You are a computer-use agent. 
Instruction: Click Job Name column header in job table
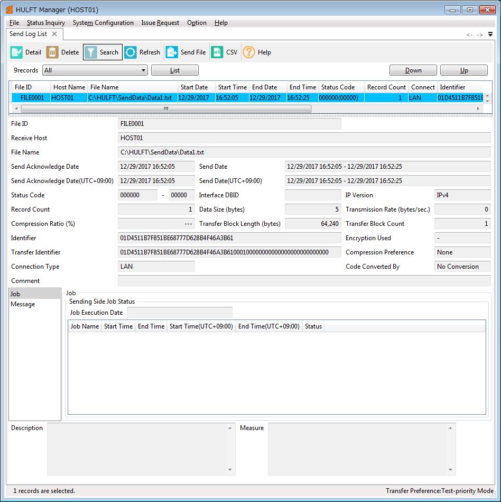pos(85,326)
